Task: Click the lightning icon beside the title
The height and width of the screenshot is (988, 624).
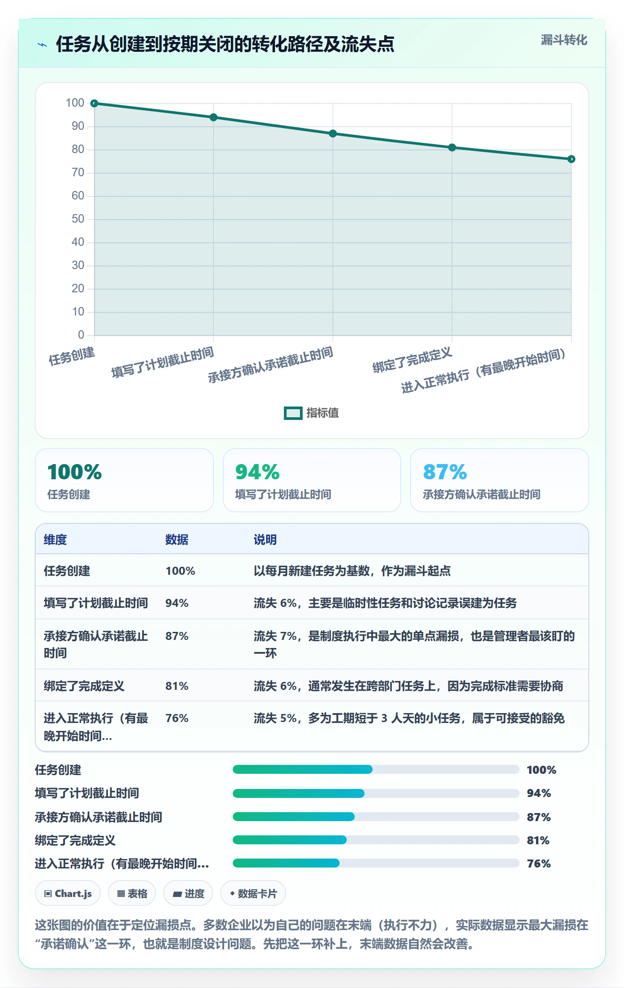Action: click(x=42, y=45)
